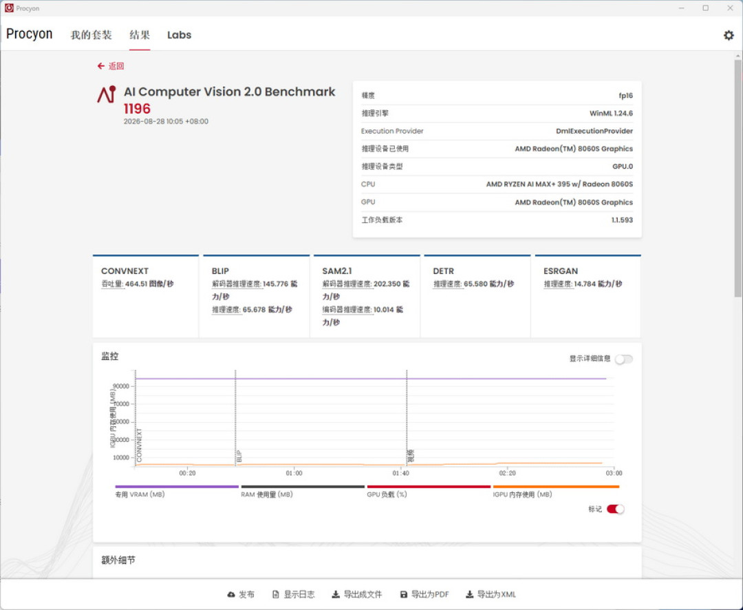Turn off the 标记 toggle
Image resolution: width=743 pixels, height=610 pixels.
[x=615, y=509]
